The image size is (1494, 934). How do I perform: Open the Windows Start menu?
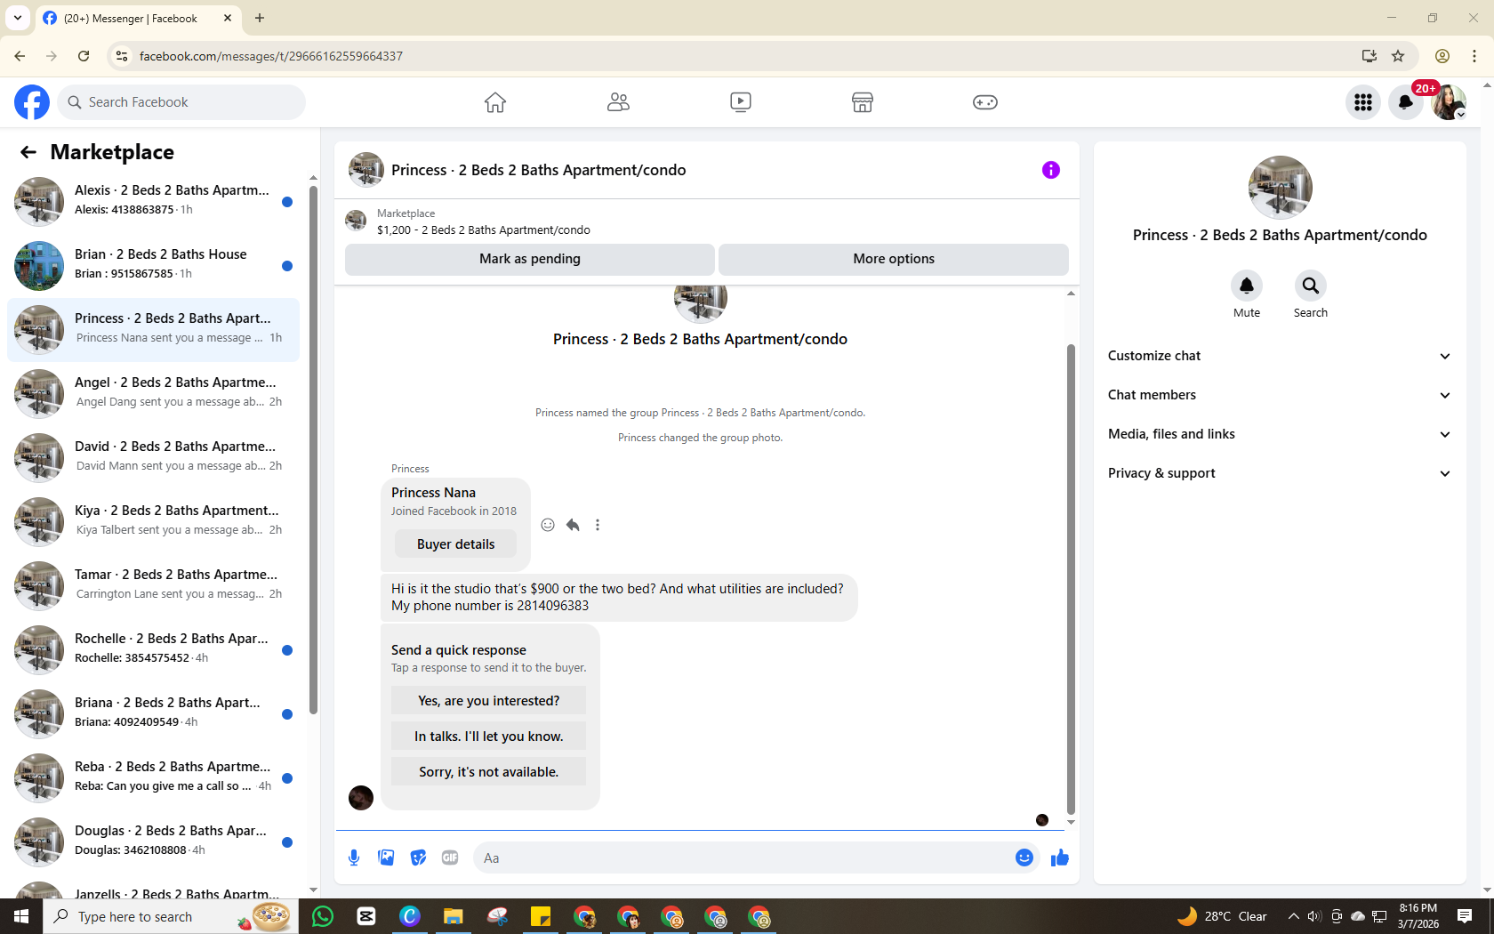coord(21,916)
